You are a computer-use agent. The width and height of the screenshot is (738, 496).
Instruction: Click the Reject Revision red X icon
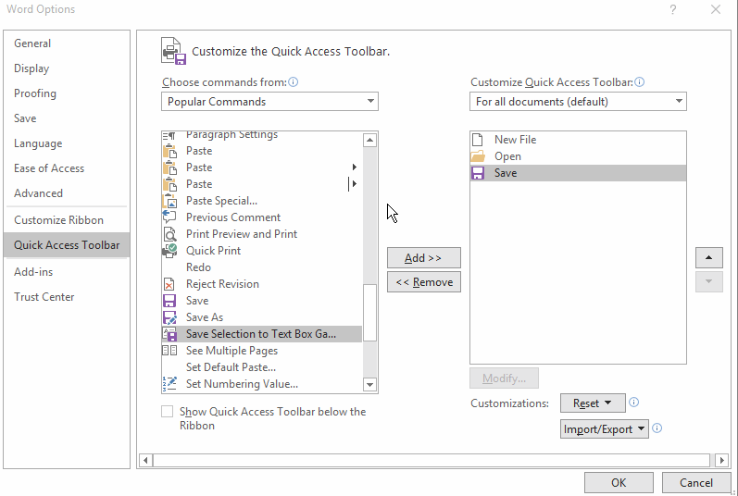coord(169,284)
